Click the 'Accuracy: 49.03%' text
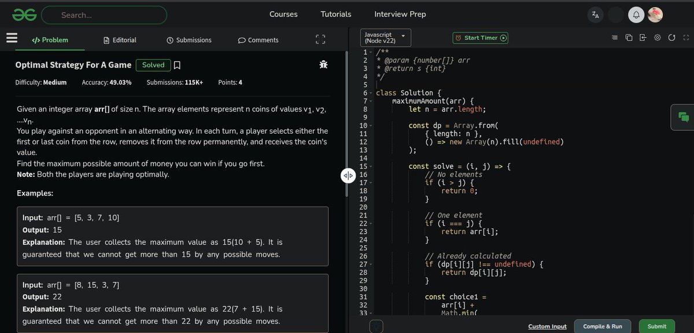Screen dimensions: 694x333 pos(106,82)
